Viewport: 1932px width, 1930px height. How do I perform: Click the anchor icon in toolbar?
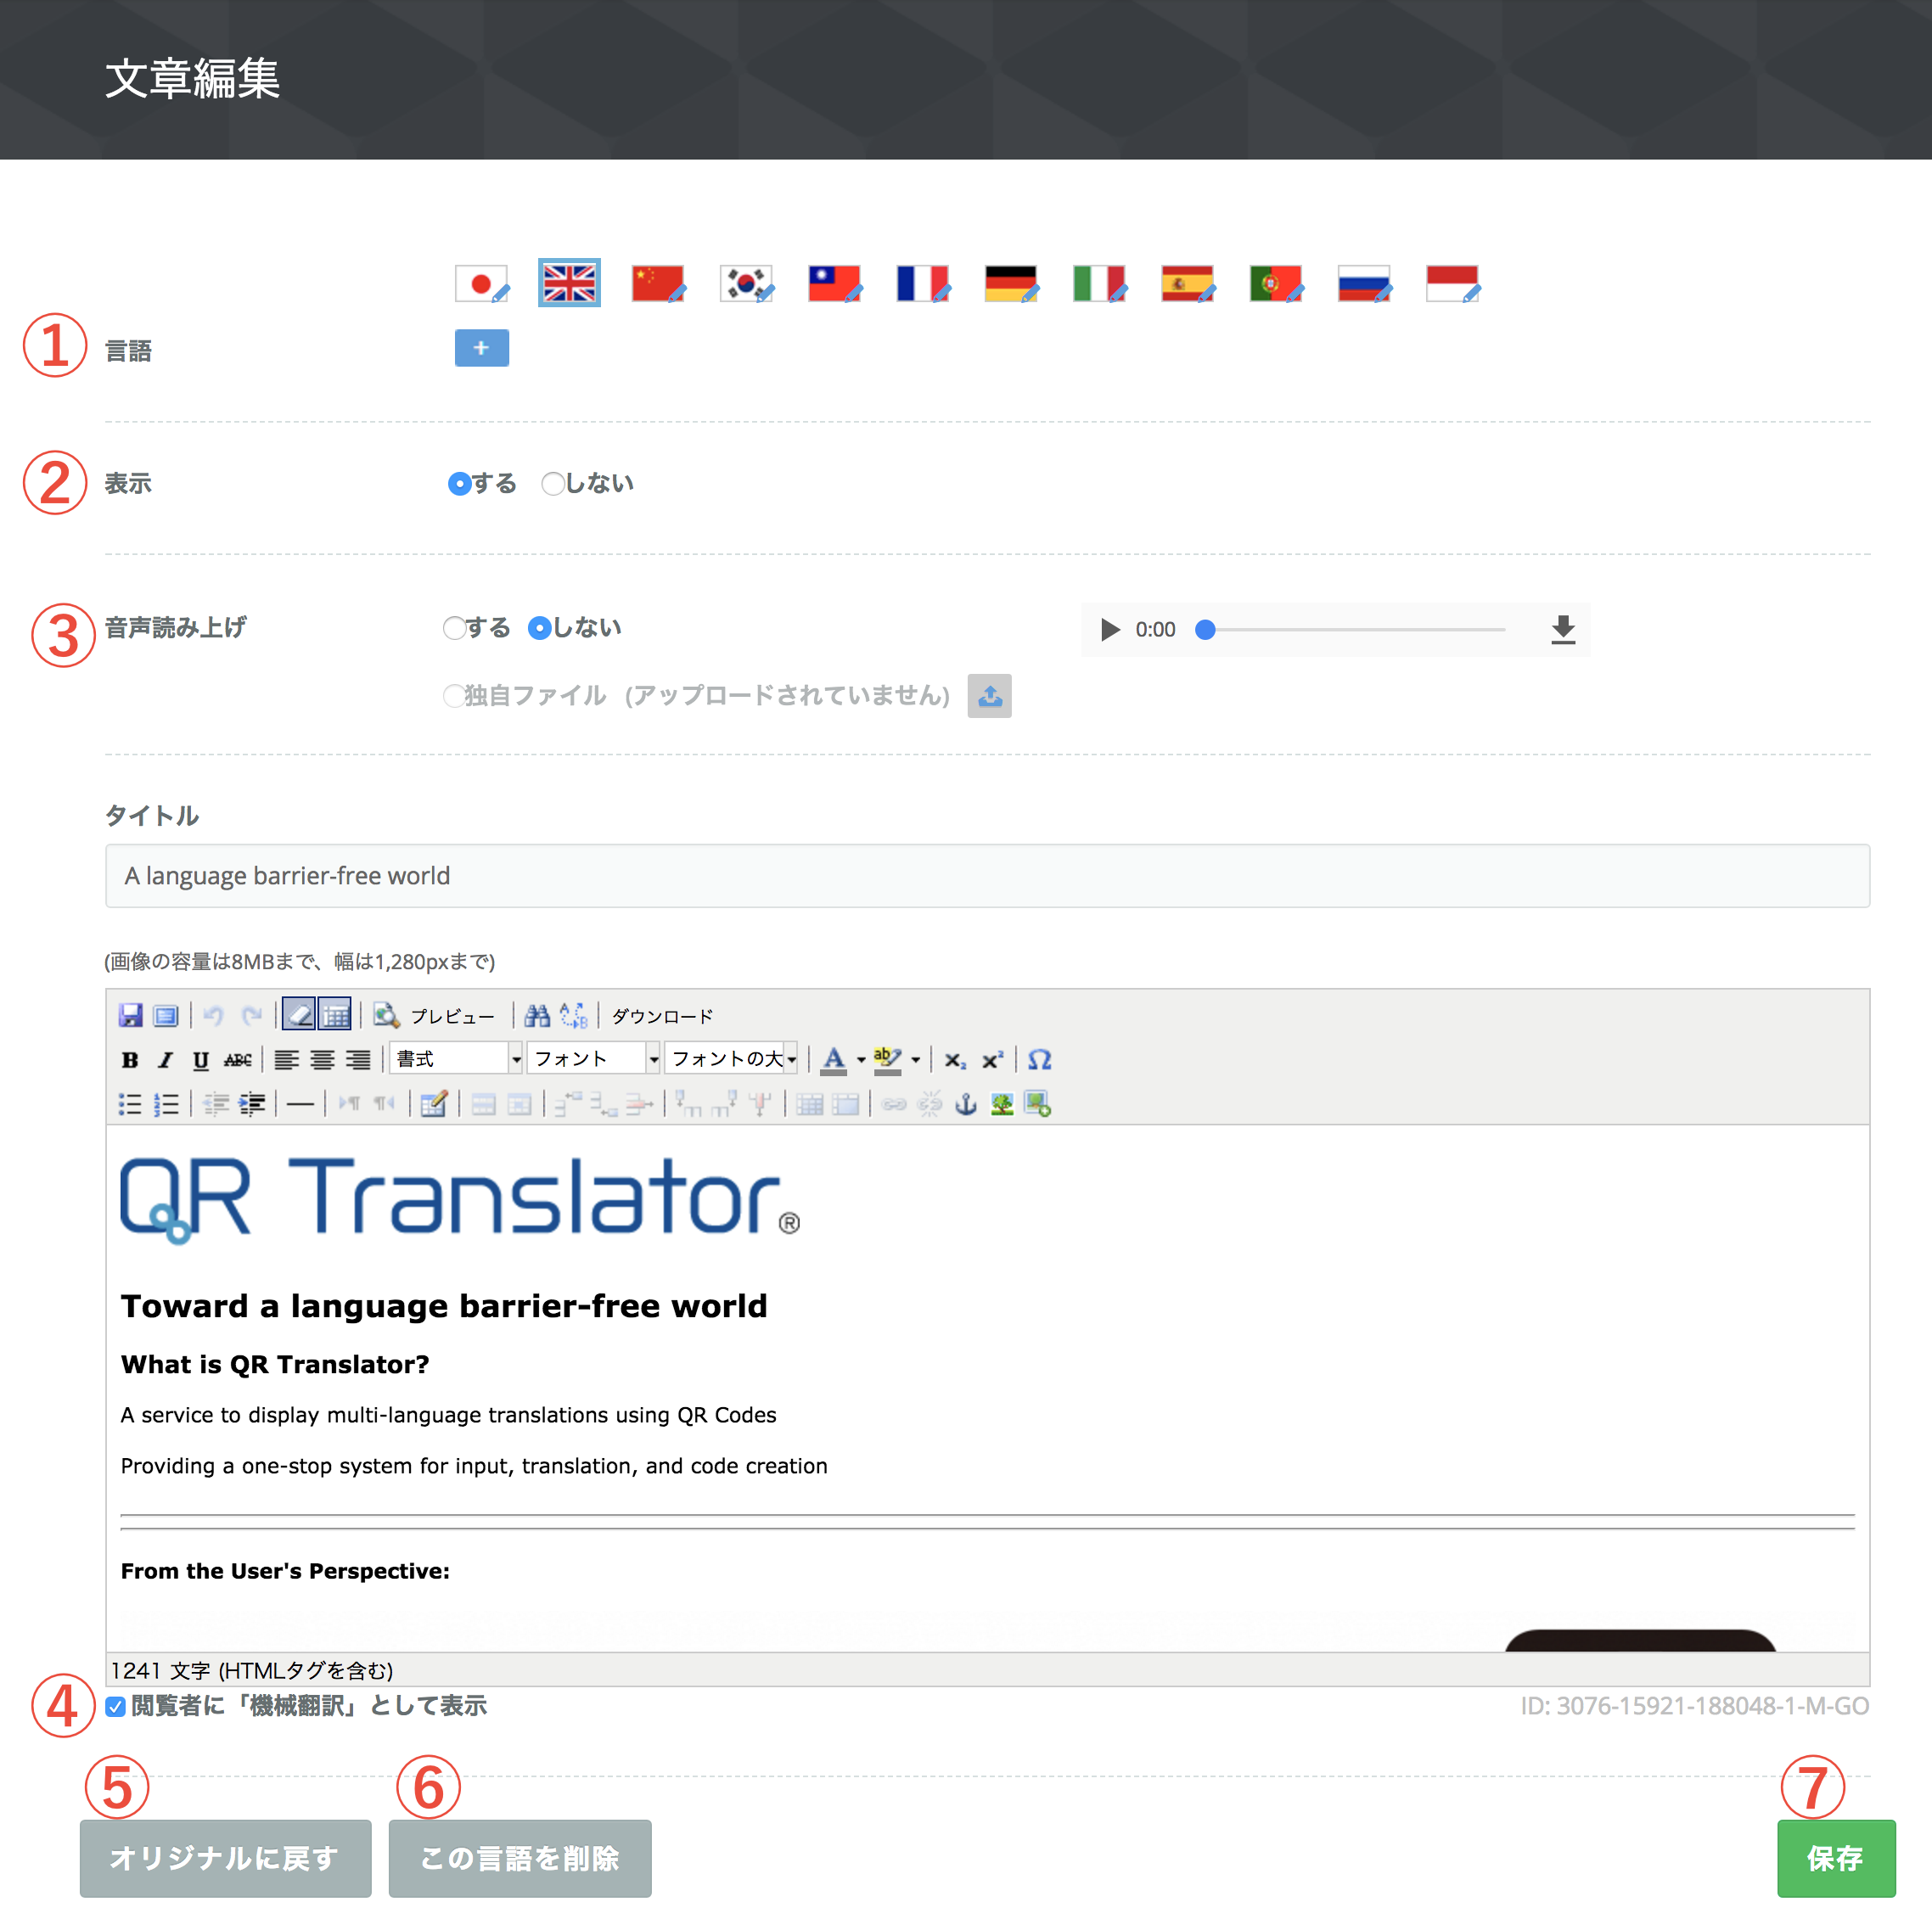tap(965, 1104)
